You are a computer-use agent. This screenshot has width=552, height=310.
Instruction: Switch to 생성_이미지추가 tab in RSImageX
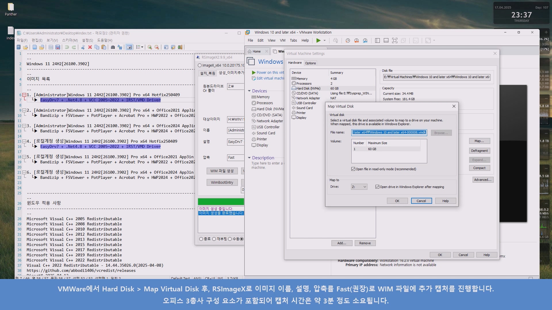[231, 73]
